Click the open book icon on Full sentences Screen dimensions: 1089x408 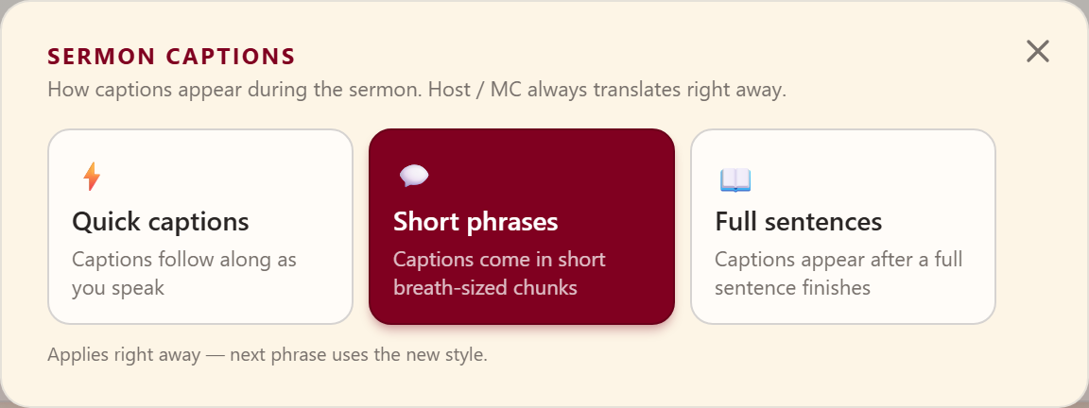coord(735,180)
